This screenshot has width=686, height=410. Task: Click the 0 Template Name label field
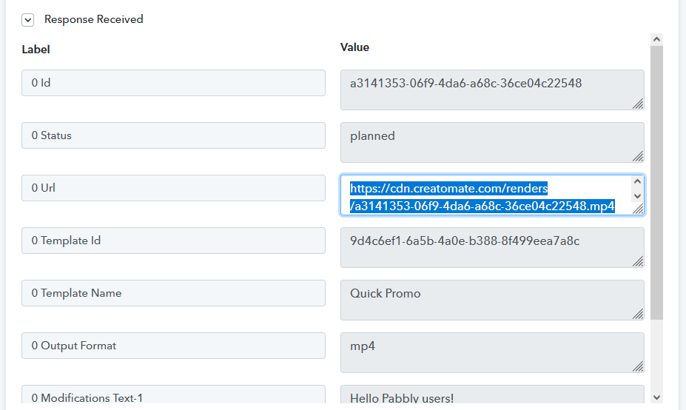pyautogui.click(x=173, y=293)
